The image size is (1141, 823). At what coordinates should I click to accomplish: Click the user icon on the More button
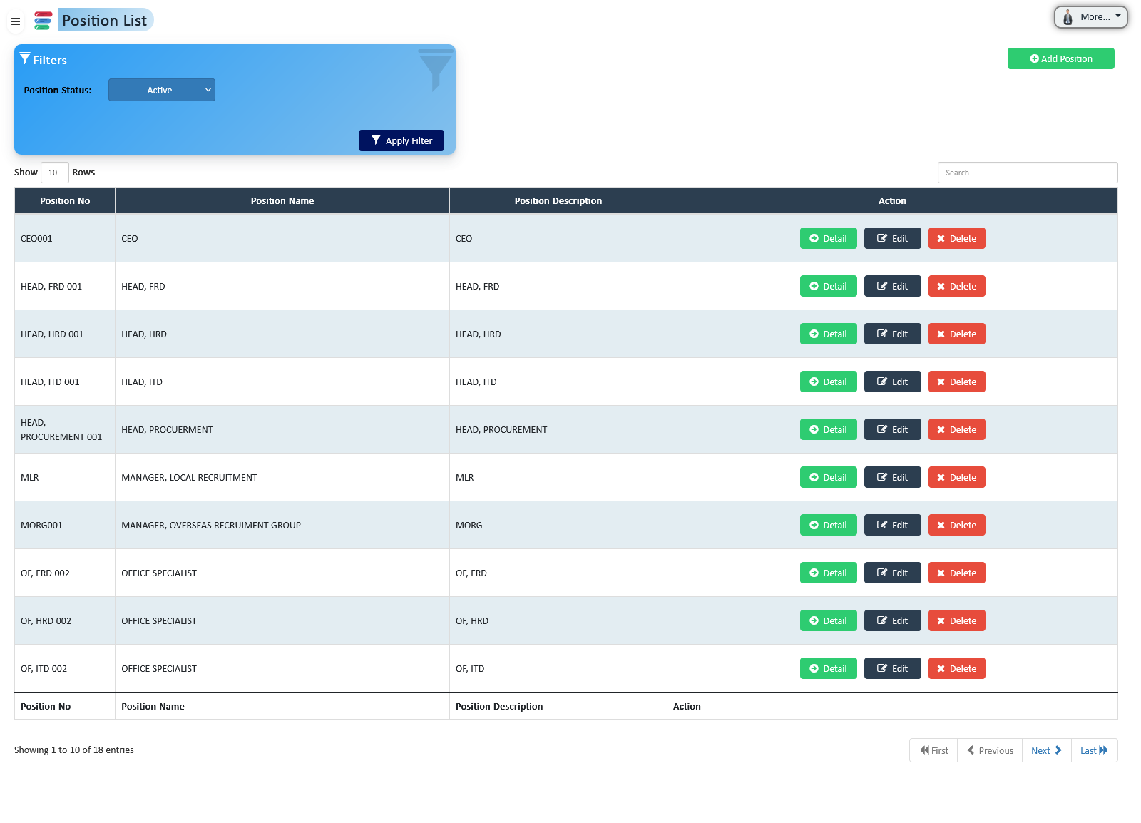pyautogui.click(x=1068, y=16)
